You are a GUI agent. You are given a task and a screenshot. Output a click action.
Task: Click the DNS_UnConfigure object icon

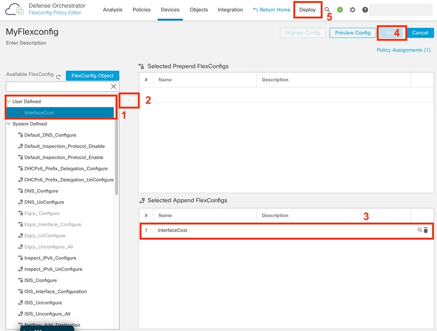point(20,202)
